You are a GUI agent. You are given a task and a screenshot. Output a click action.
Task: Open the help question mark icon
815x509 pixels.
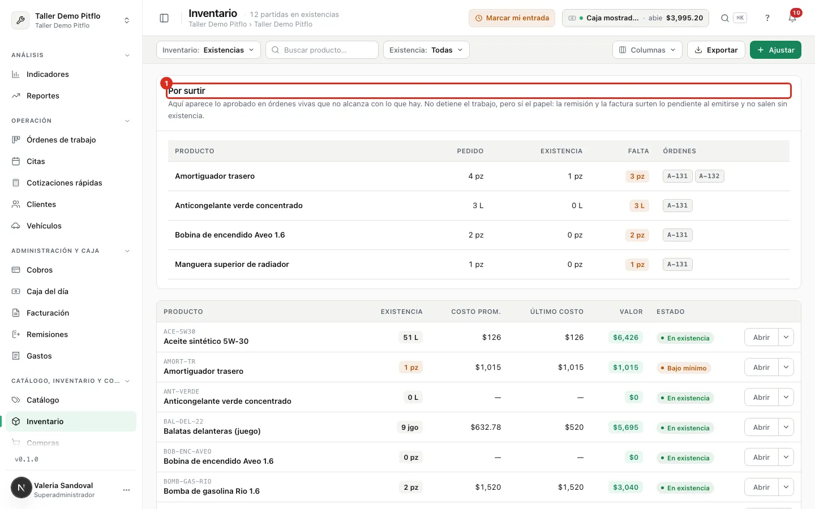click(x=767, y=18)
